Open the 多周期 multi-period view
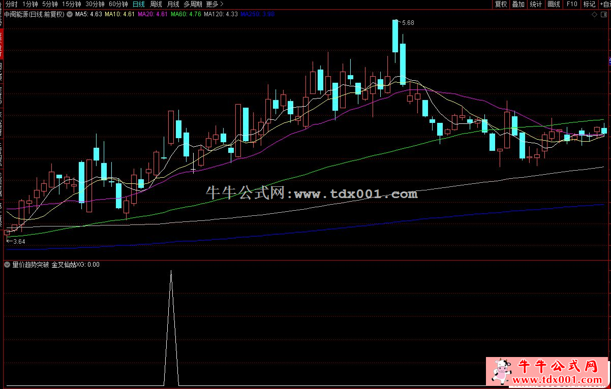The image size is (611, 389). [193, 4]
